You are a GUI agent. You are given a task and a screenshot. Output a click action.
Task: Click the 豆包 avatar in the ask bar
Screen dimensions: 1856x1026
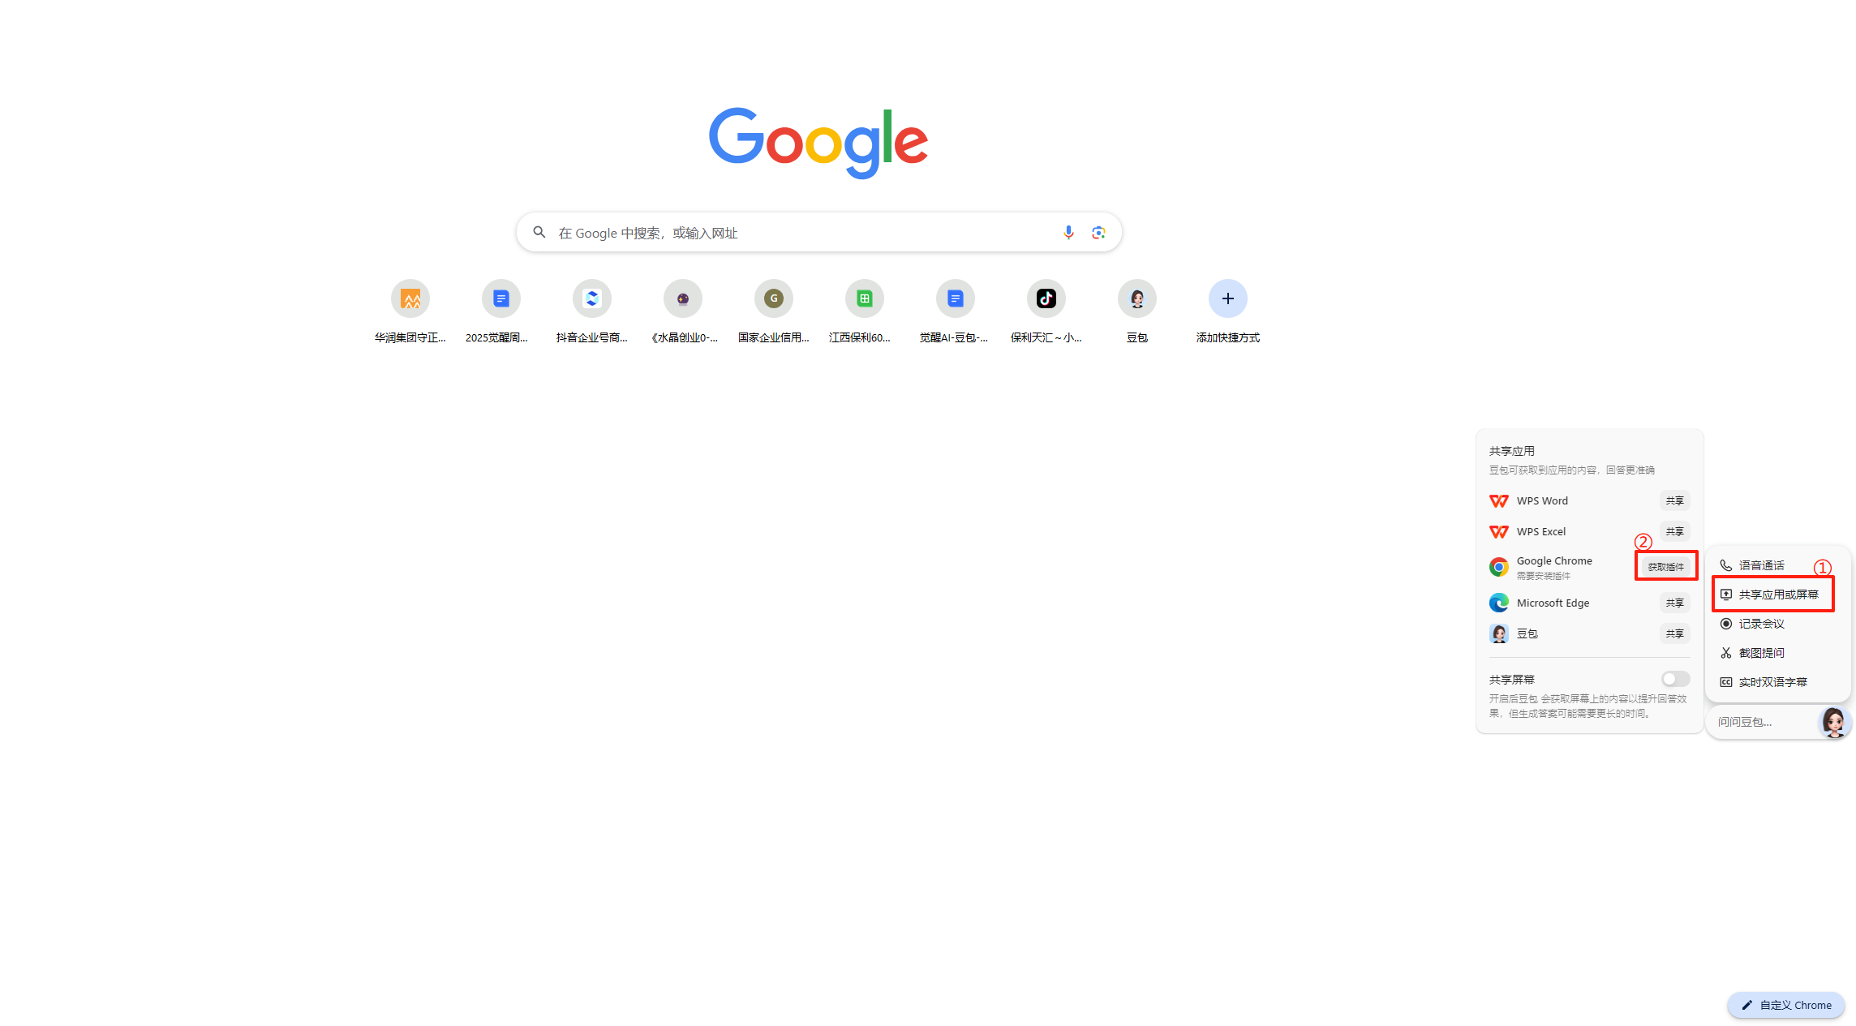click(1833, 721)
